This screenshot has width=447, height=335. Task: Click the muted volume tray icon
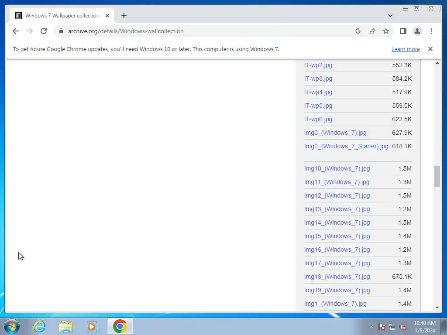(x=403, y=327)
